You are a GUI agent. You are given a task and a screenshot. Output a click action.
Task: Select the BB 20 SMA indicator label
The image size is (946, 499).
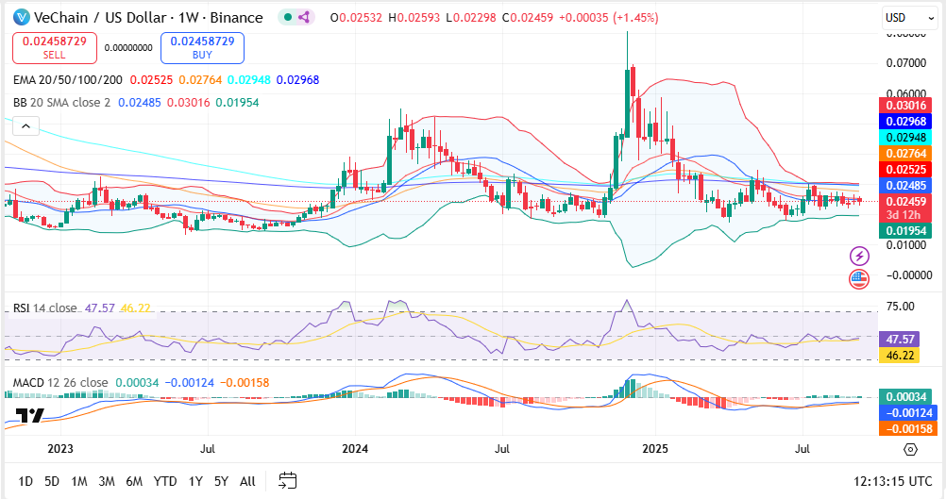point(61,103)
